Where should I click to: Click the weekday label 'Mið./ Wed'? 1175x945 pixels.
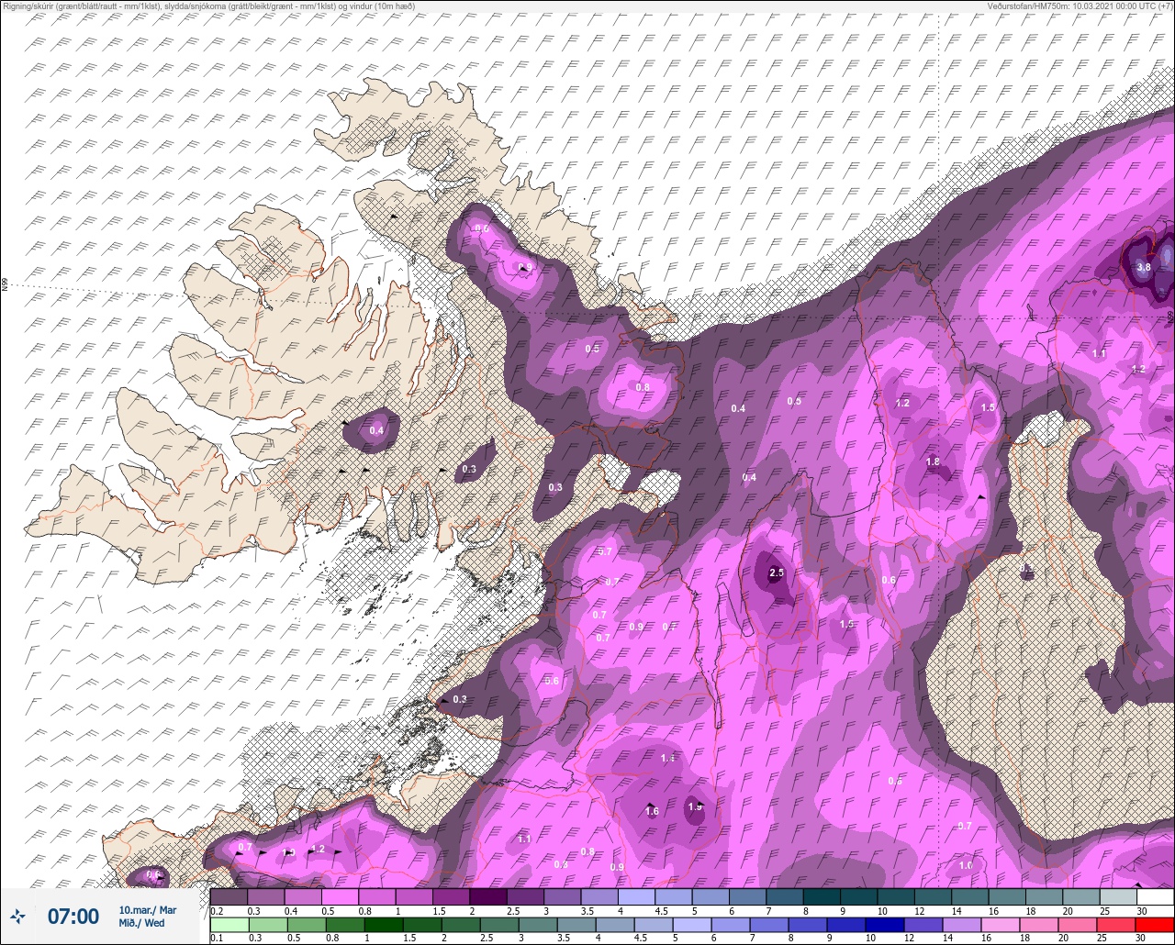141,923
